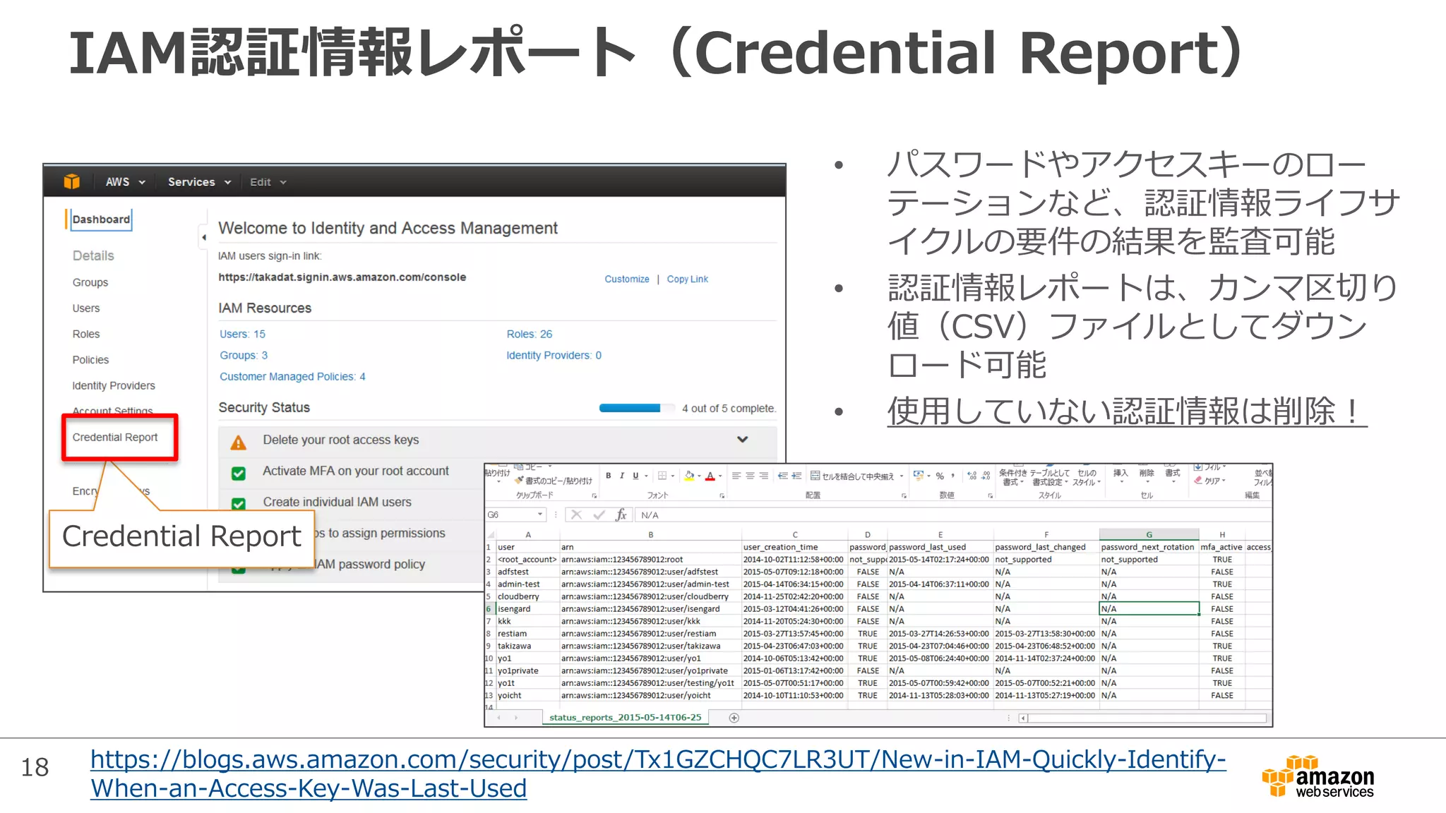1446x813 pixels.
Task: Click the Customize sign-in link
Action: click(x=626, y=279)
